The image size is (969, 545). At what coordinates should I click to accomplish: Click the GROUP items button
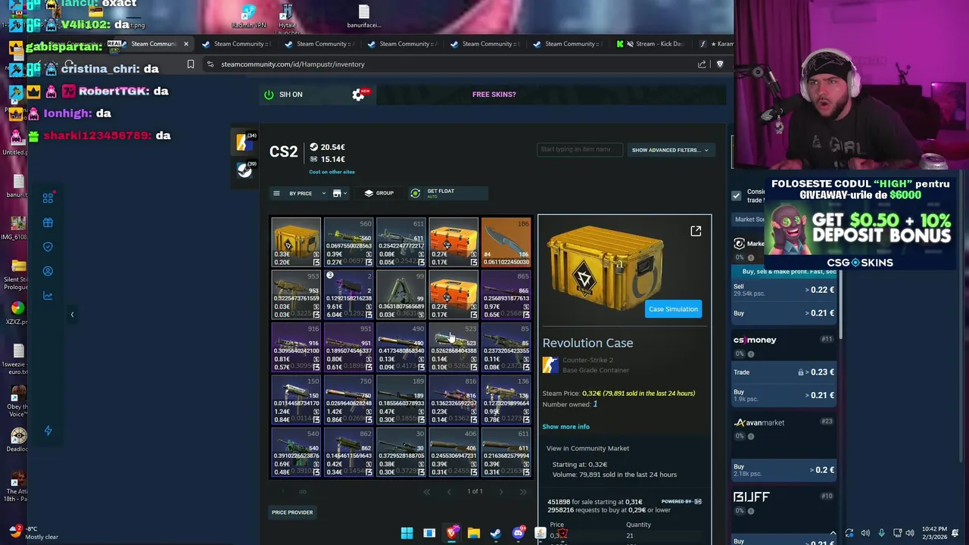[379, 194]
